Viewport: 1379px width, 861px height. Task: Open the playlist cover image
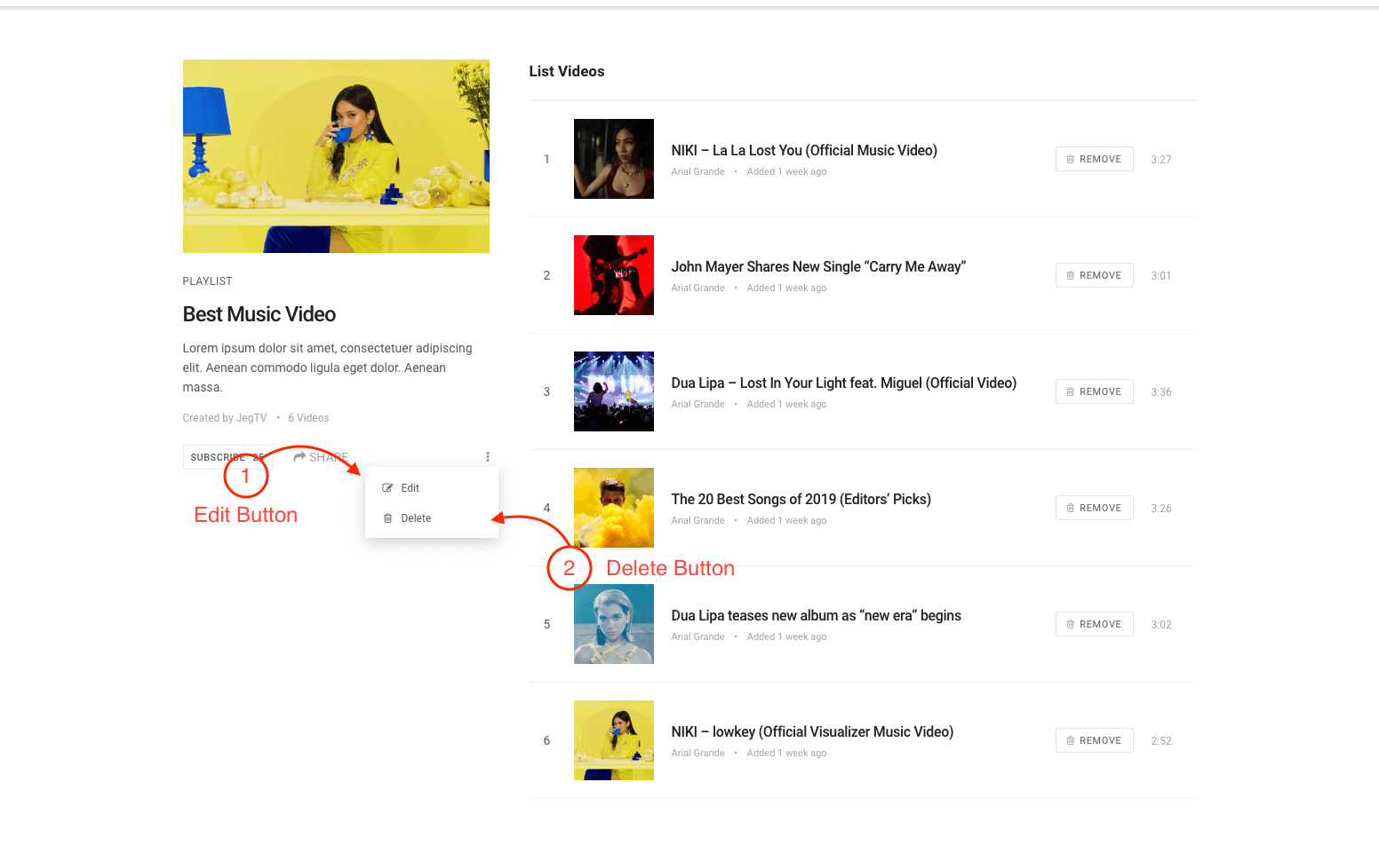click(x=336, y=156)
